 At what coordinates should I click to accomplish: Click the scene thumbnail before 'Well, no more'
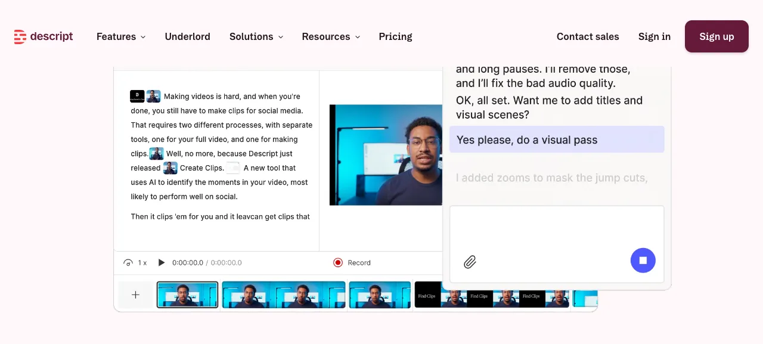156,153
